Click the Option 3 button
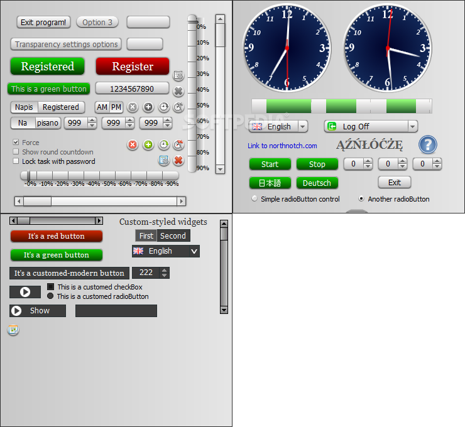This screenshot has width=465, height=427. 97,22
